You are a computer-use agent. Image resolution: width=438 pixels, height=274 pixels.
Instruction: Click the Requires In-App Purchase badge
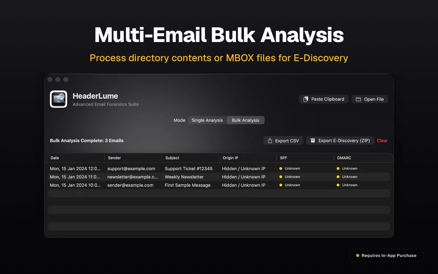[x=386, y=255]
